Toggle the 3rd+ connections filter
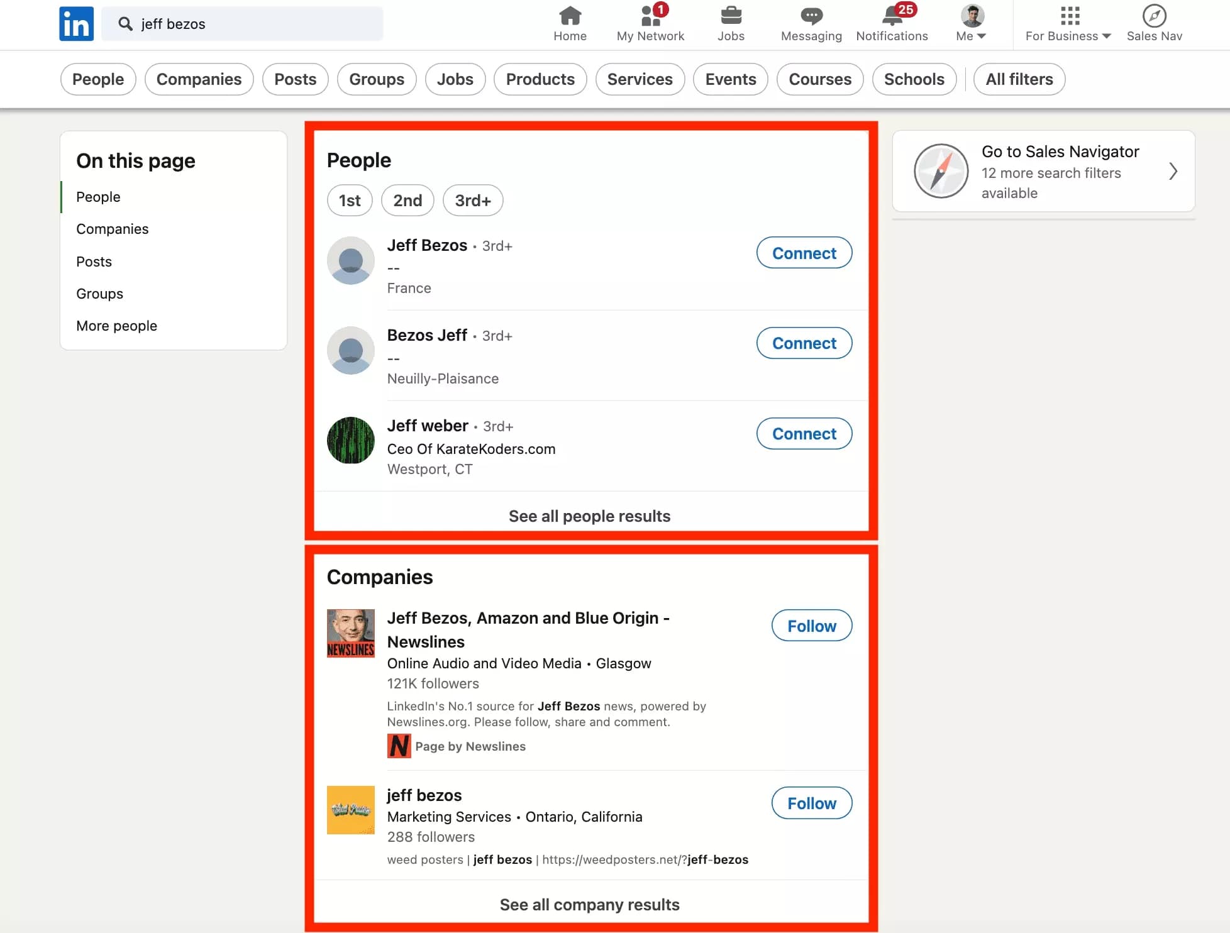 coord(472,200)
